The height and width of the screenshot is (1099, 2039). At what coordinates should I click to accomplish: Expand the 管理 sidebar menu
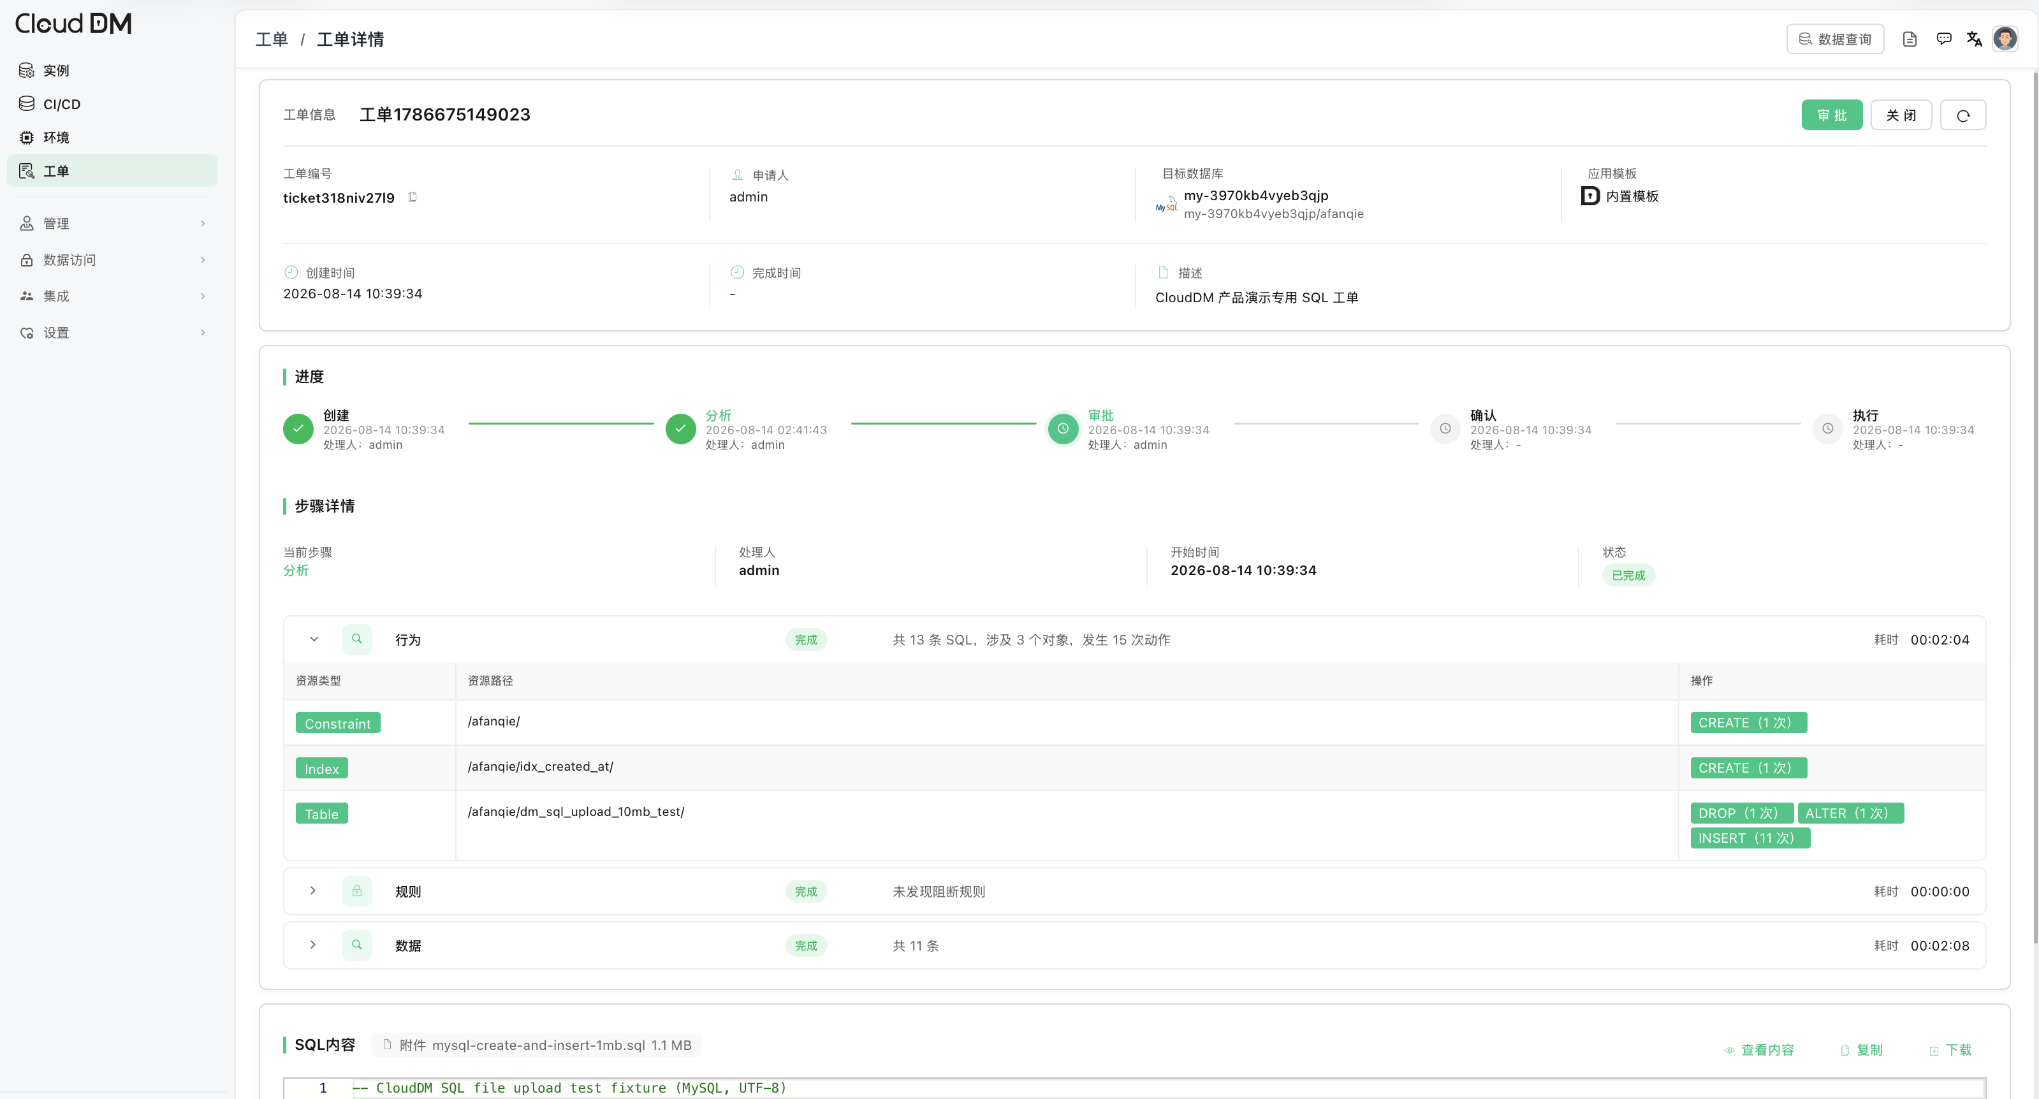(112, 223)
